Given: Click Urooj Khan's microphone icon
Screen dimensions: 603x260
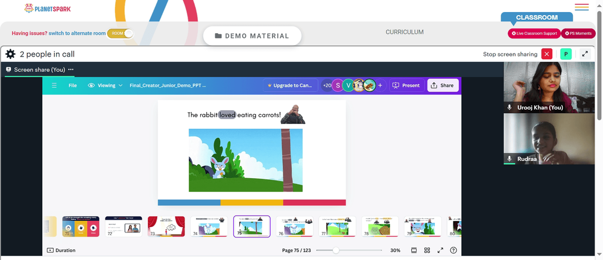Looking at the screenshot, I should (510, 108).
